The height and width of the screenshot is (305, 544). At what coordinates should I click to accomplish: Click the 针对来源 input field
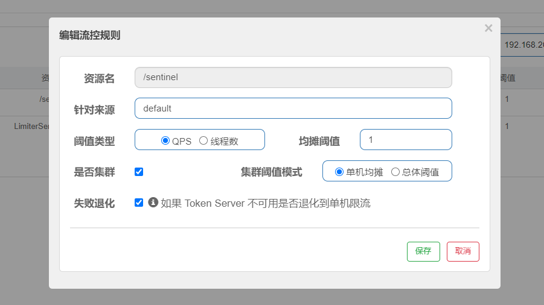(x=293, y=108)
